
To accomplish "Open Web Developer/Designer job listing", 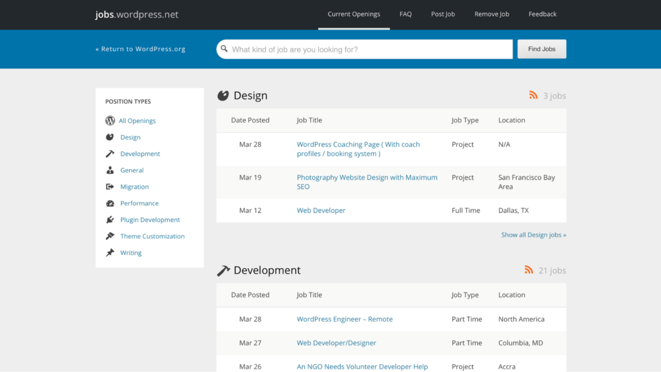I will 336,343.
